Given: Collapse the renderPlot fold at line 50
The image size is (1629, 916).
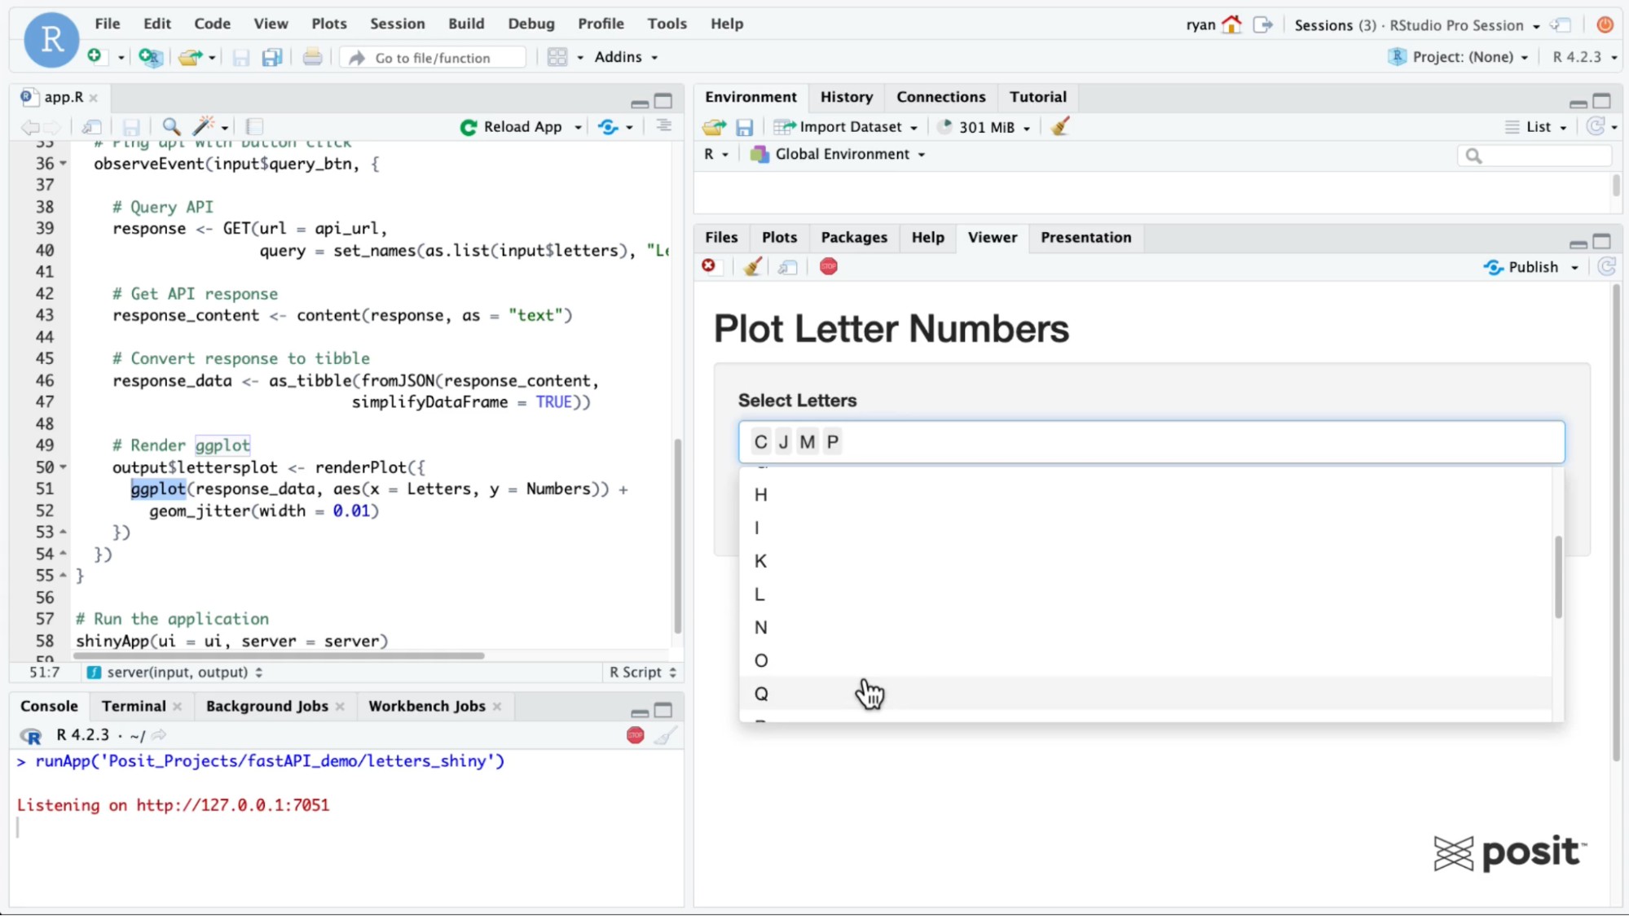Looking at the screenshot, I should 64,467.
